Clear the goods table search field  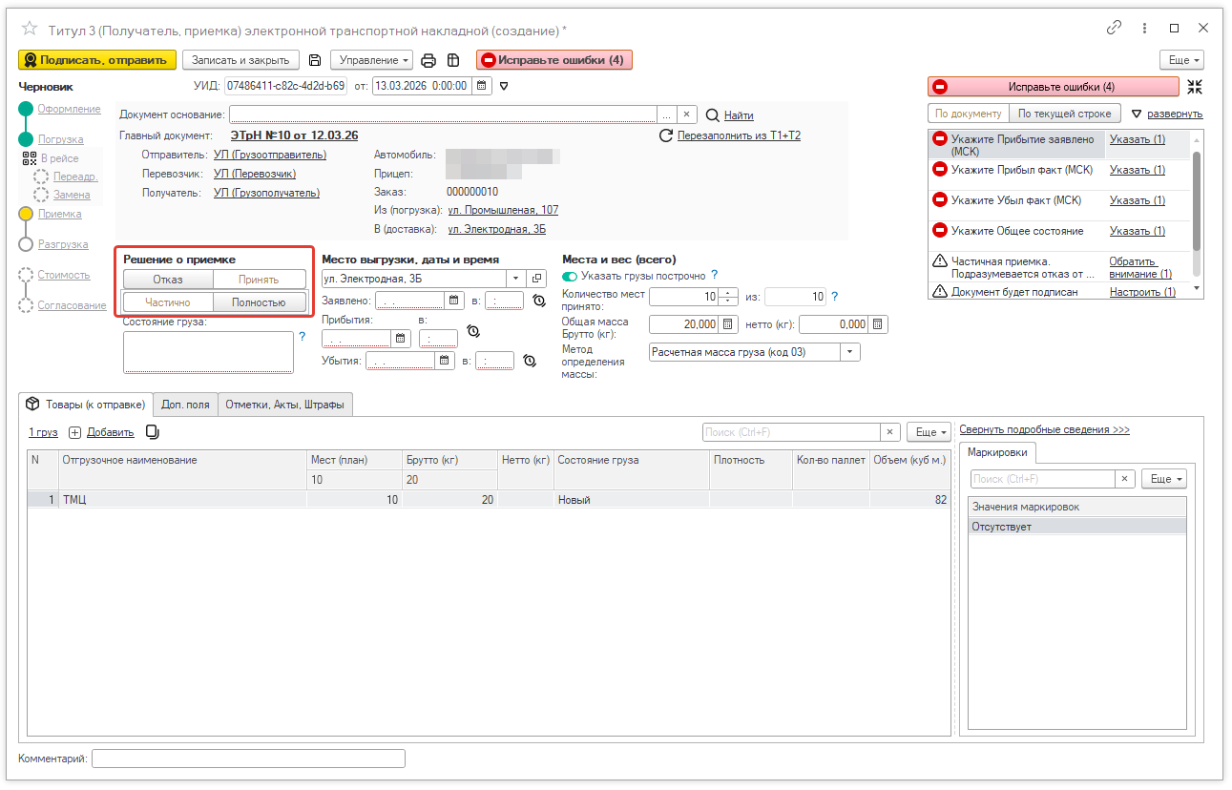890,432
